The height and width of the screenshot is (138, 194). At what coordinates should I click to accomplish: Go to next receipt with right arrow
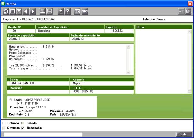tap(33, 12)
